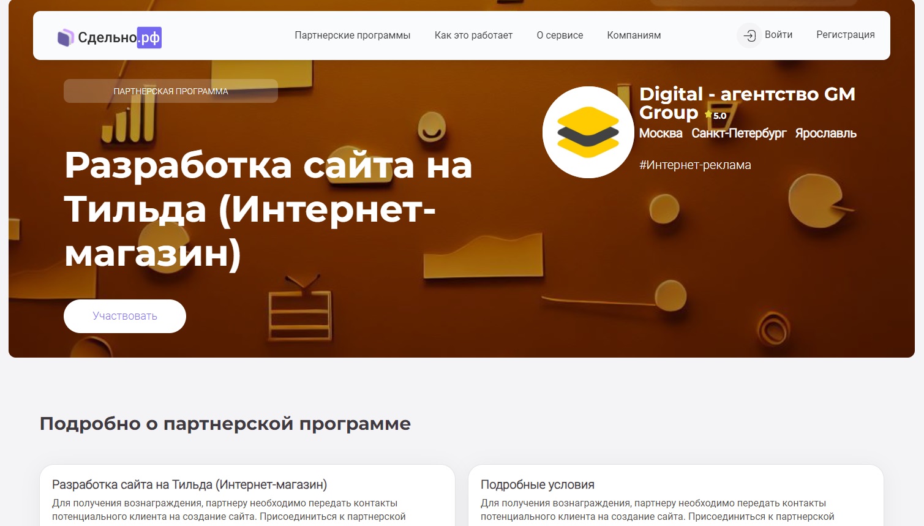Click the purple .рф badge in logo

tap(149, 38)
